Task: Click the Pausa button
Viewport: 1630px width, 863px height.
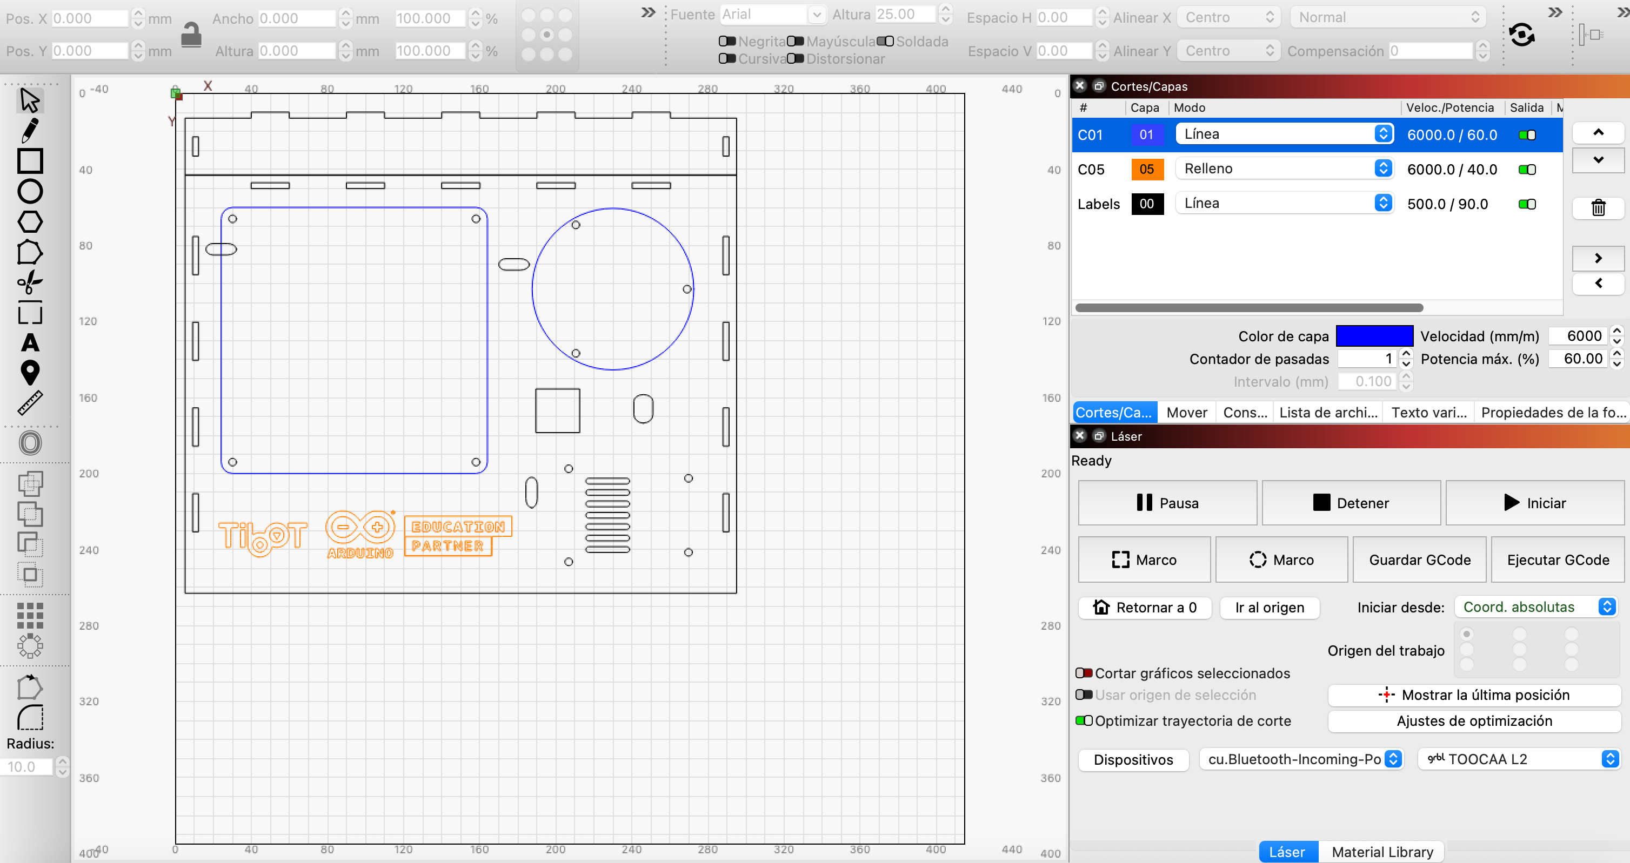Action: 1167,503
